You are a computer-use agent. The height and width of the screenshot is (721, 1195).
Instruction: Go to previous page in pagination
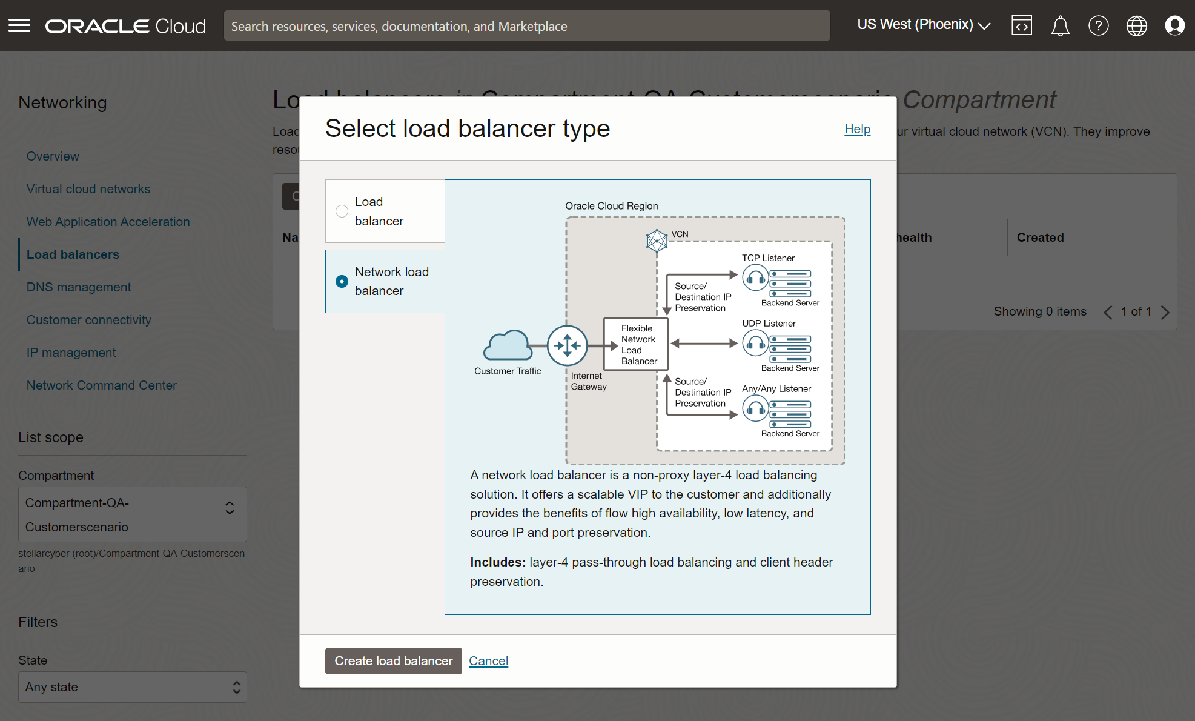pos(1108,312)
